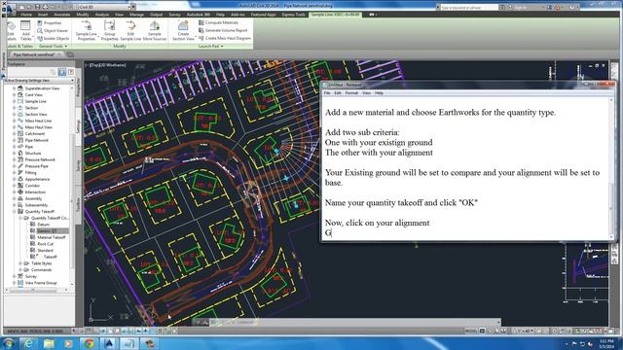Click Isolate Objects in ribbon

[x=54, y=39]
